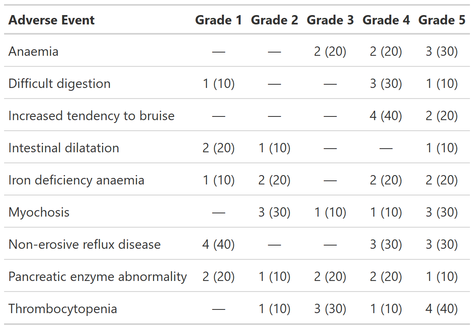This screenshot has width=474, height=329.
Task: Select the Grade 3 column header
Action: click(330, 20)
